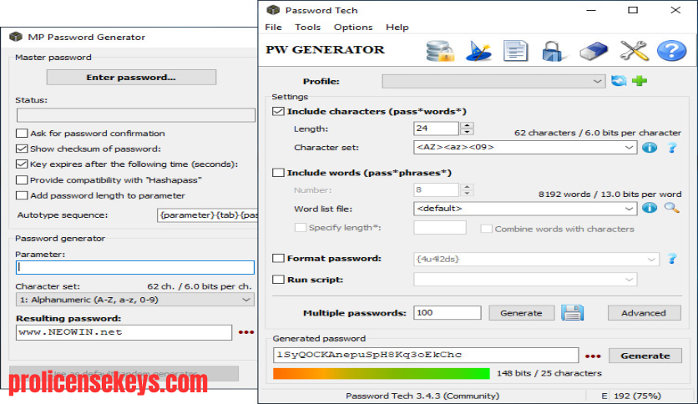Open the Help menu
Viewport: 698px width, 404px height.
(397, 28)
